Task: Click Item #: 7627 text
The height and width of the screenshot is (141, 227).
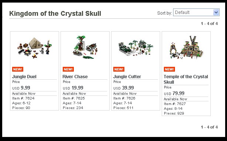Action: (175, 104)
